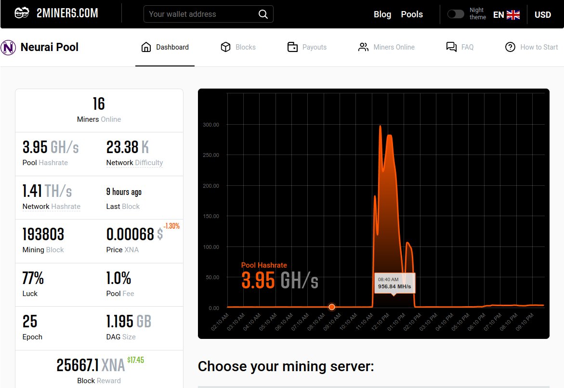Click the $17.45 reward value

(136, 360)
